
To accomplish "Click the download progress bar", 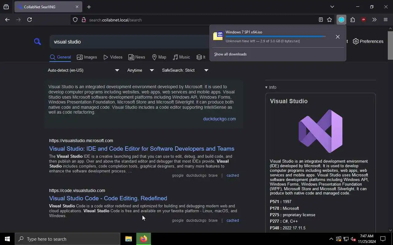I will point(276,36).
